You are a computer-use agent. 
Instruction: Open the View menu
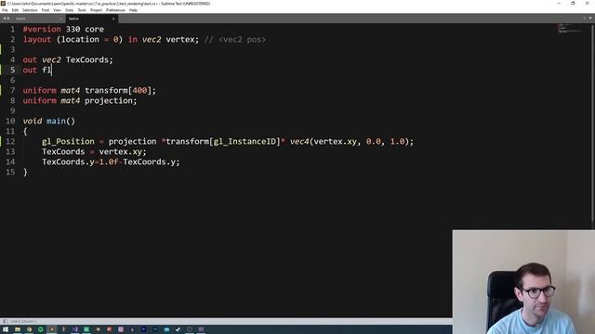[57, 10]
